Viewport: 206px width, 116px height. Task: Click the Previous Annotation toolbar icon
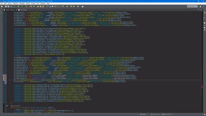pyautogui.click(x=67, y=6)
